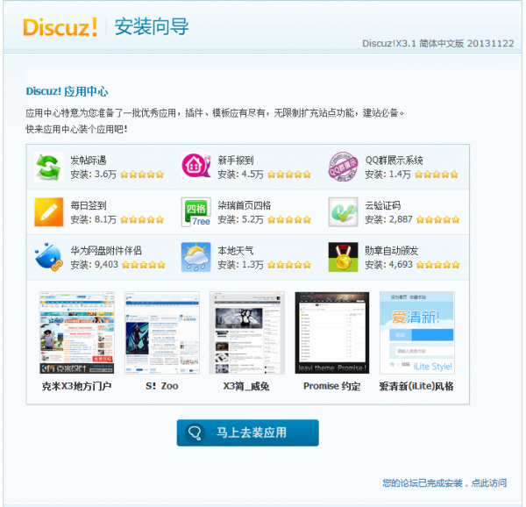Image resolution: width=526 pixels, height=507 pixels.
Task: Open the 爱清新(iLite)风格 thumbnail
Action: pyautogui.click(x=417, y=332)
